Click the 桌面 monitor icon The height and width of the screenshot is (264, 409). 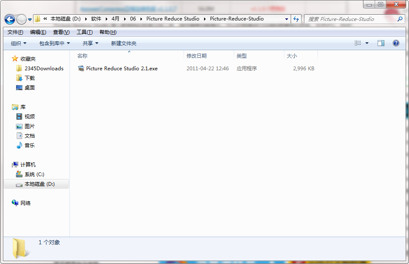pyautogui.click(x=19, y=88)
